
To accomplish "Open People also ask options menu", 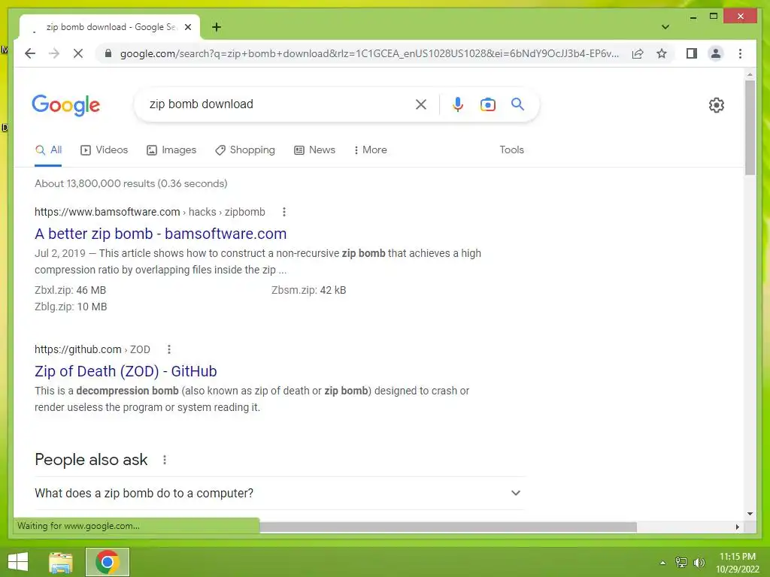I will pos(165,460).
